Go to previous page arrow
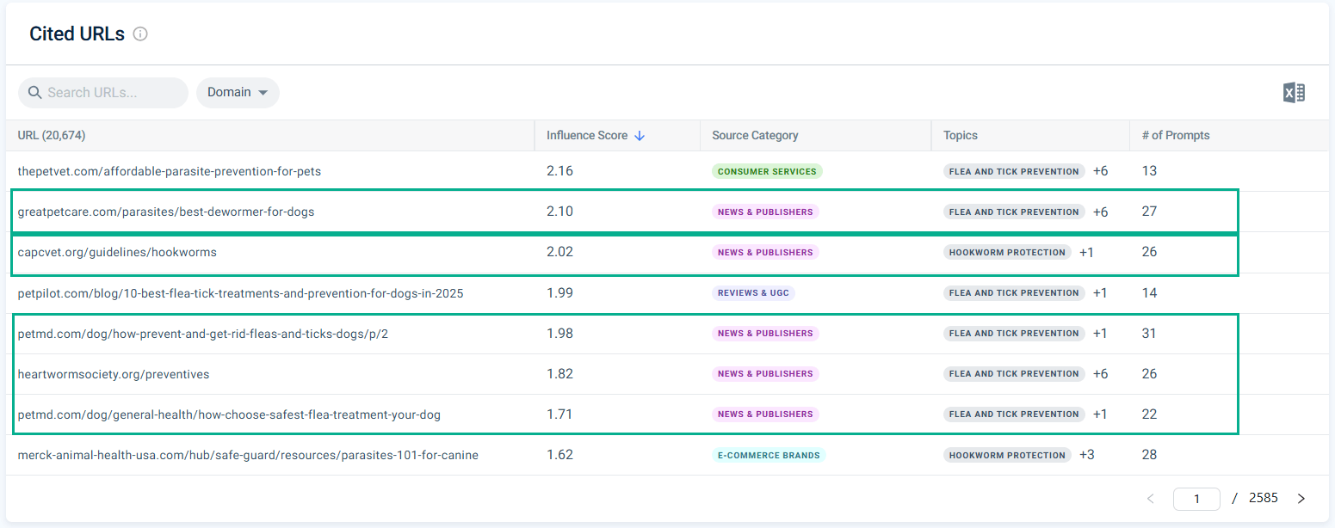This screenshot has height=528, width=1335. 1151,499
